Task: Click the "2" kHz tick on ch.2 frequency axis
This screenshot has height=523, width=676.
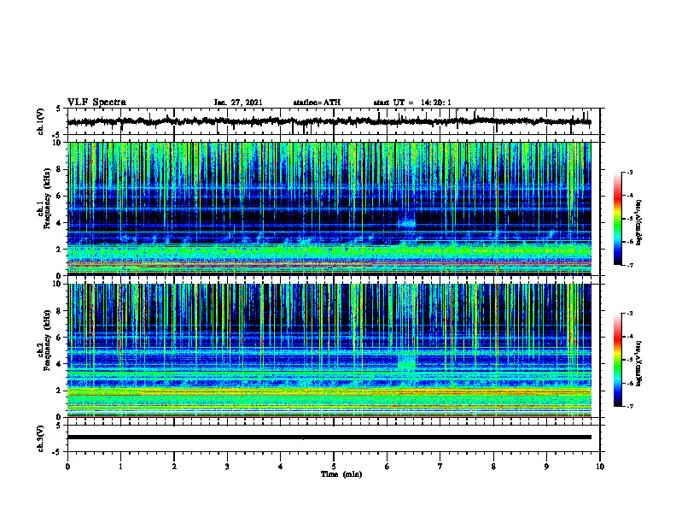Action: pyautogui.click(x=60, y=391)
